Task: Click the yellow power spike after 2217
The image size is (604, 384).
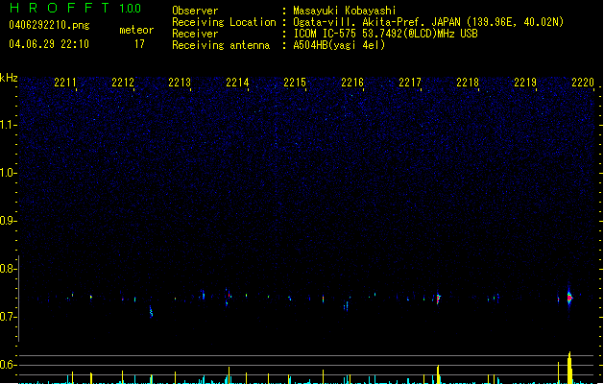Action: 438,374
